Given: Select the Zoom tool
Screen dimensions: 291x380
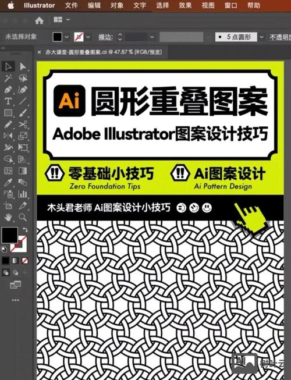Looking at the screenshot, I should (23, 218).
